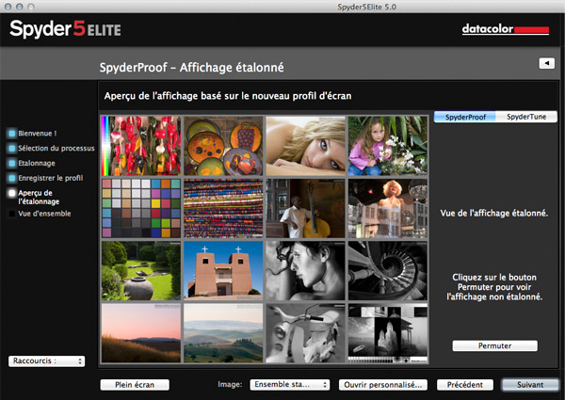
Task: Select the color checker chart thumbnail
Action: [x=141, y=208]
